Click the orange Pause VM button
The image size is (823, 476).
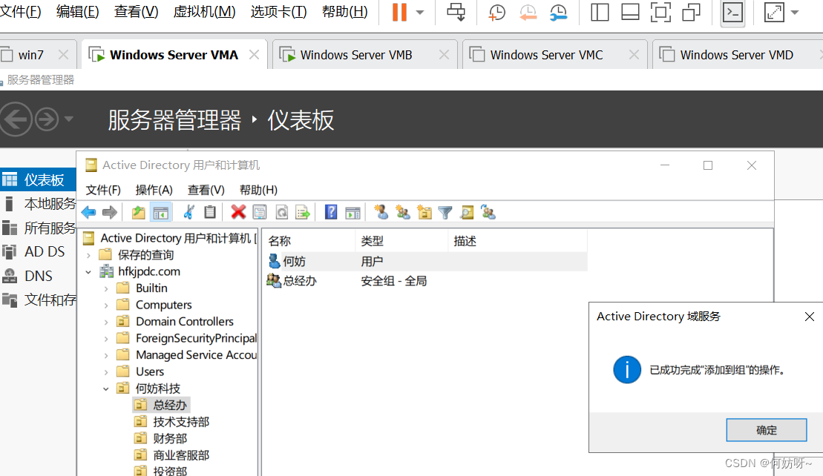399,12
